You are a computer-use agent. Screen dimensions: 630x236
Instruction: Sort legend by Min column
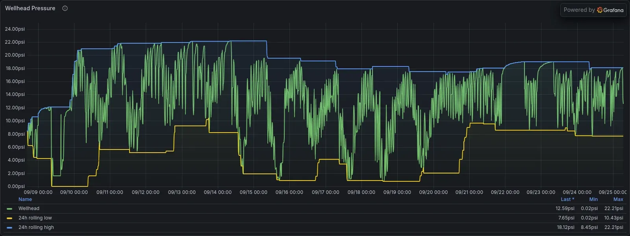[593, 199]
